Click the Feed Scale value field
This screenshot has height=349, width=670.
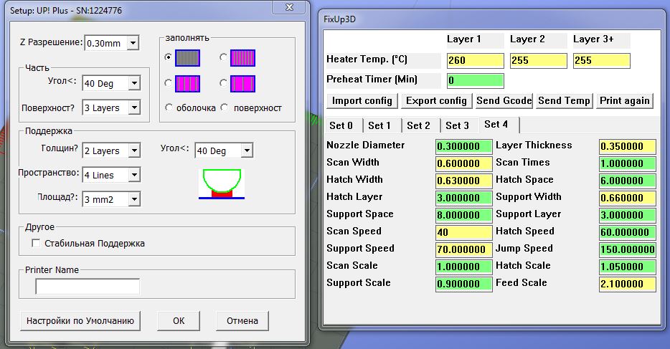click(628, 284)
